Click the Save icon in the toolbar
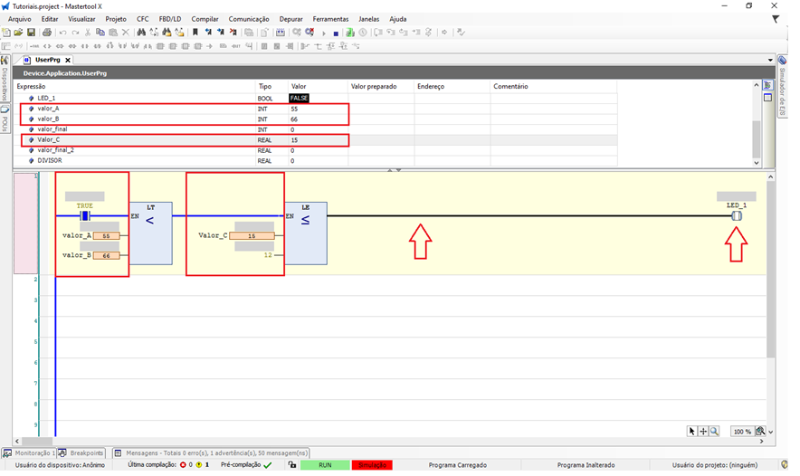 [31, 33]
